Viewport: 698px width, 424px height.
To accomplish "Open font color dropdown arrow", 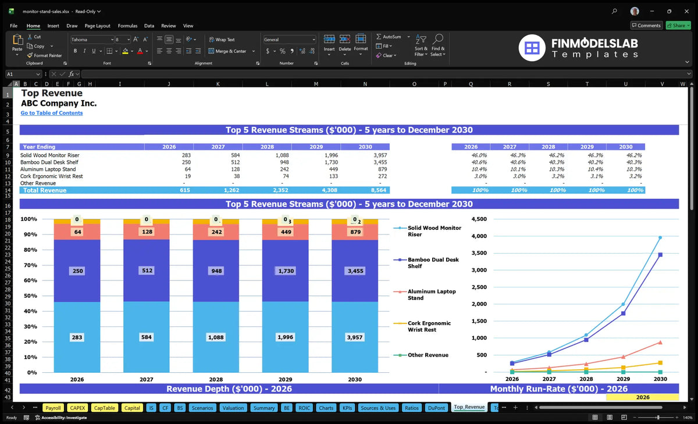I will [x=147, y=51].
